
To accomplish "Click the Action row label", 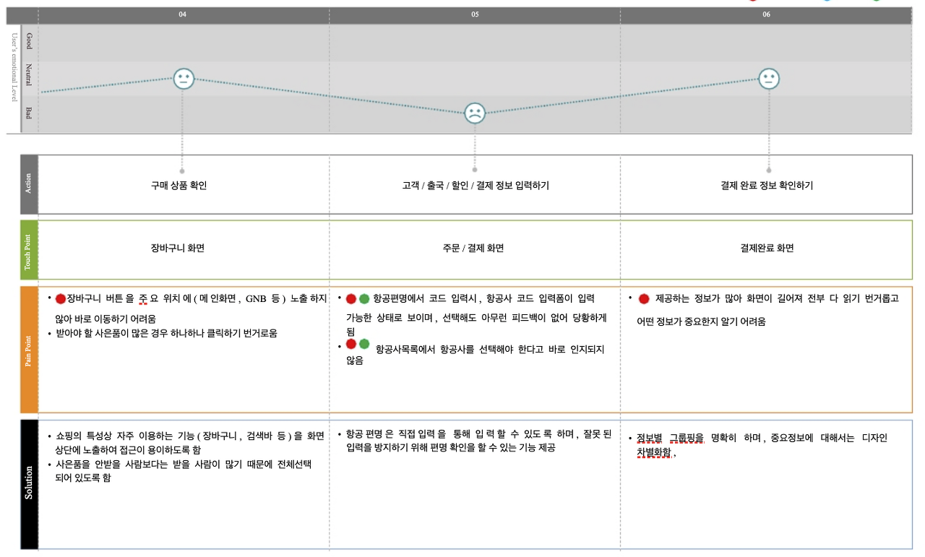I will 29,184.
